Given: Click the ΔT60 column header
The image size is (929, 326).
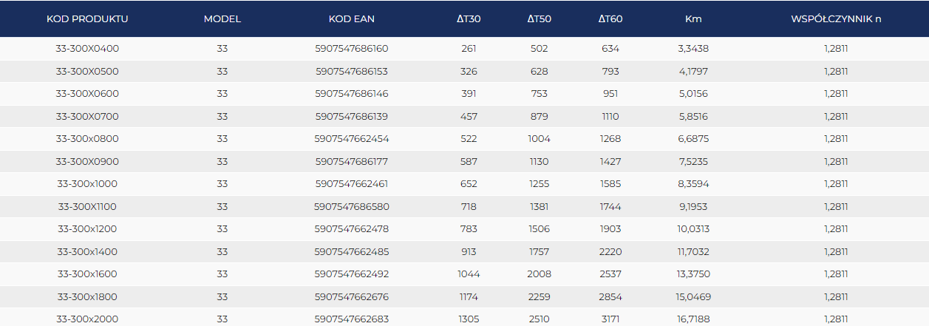Looking at the screenshot, I should pos(610,18).
